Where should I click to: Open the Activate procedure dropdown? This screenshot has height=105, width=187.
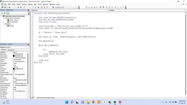pos(185,10)
